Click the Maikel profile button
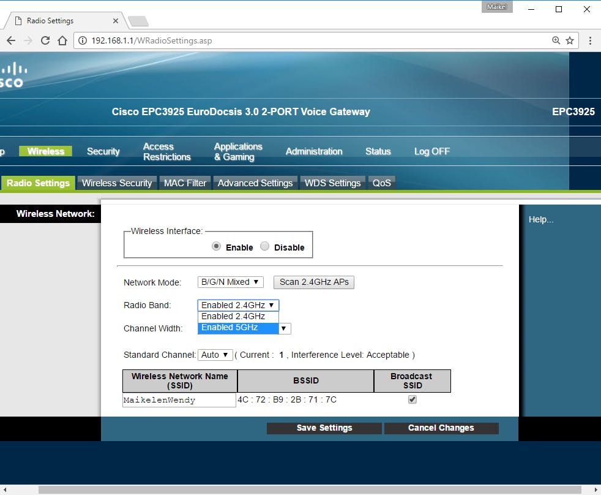The width and height of the screenshot is (601, 495). pos(497,7)
